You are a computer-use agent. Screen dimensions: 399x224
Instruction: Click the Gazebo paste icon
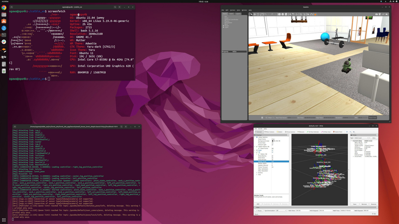pyautogui.click(x=304, y=14)
